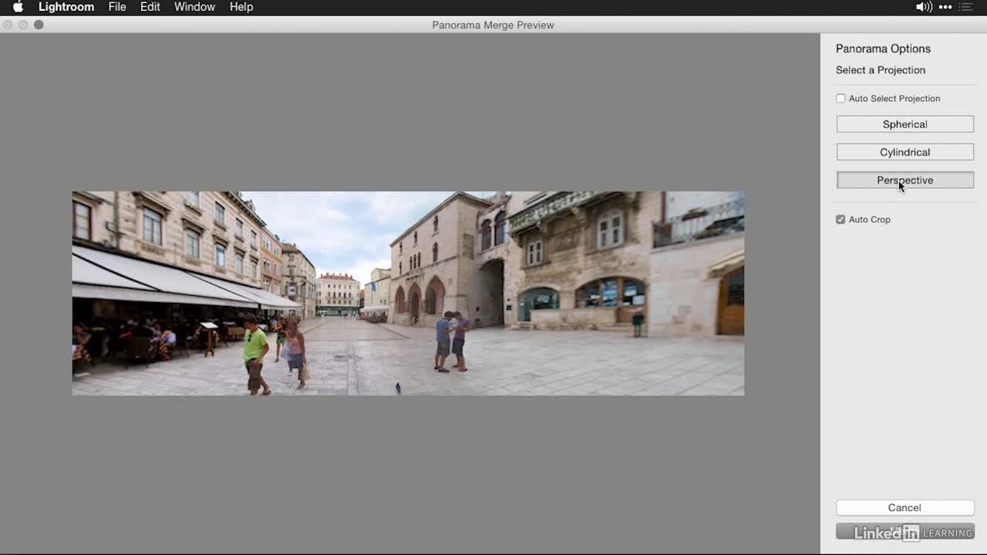Click the window minimize button
Image resolution: width=987 pixels, height=555 pixels.
[23, 25]
